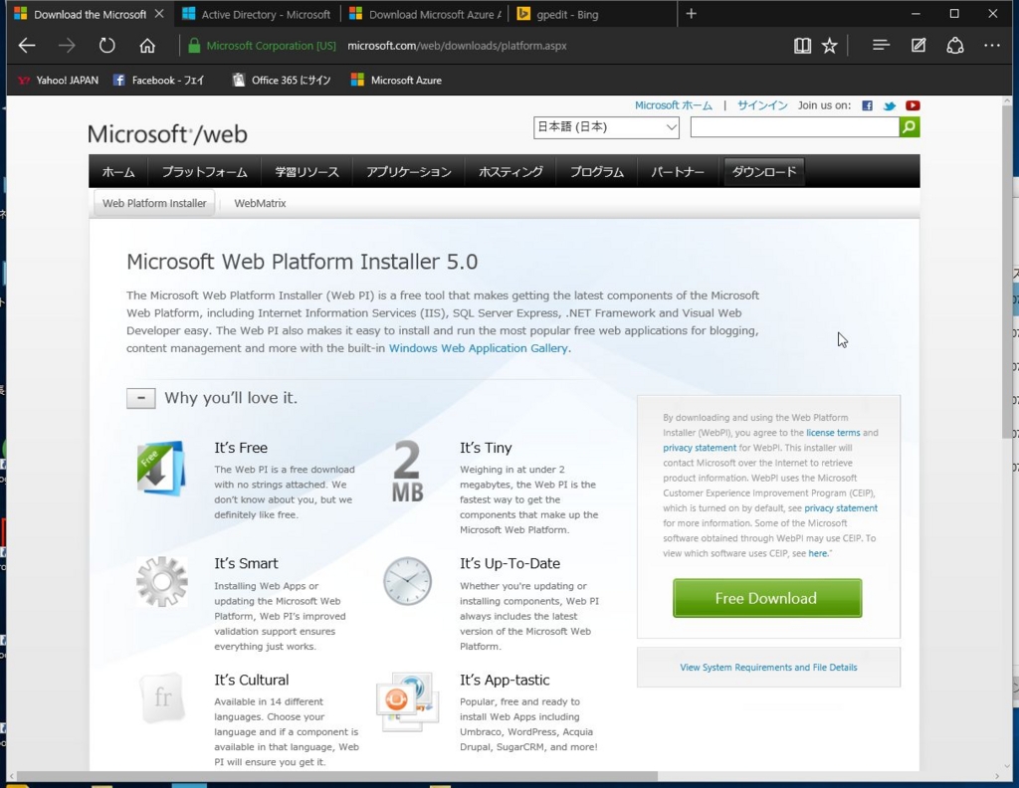Open the Share icon in toolbar

(x=954, y=46)
